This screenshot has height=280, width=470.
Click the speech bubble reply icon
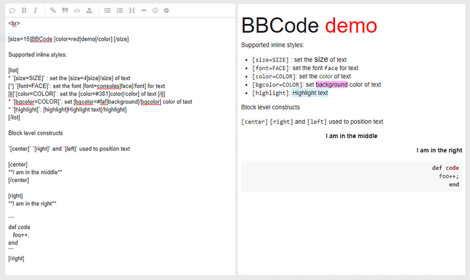pyautogui.click(x=12, y=10)
